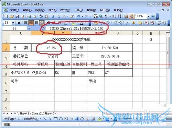
Task: Select the Oval drawing tool
Action: (61, 119)
